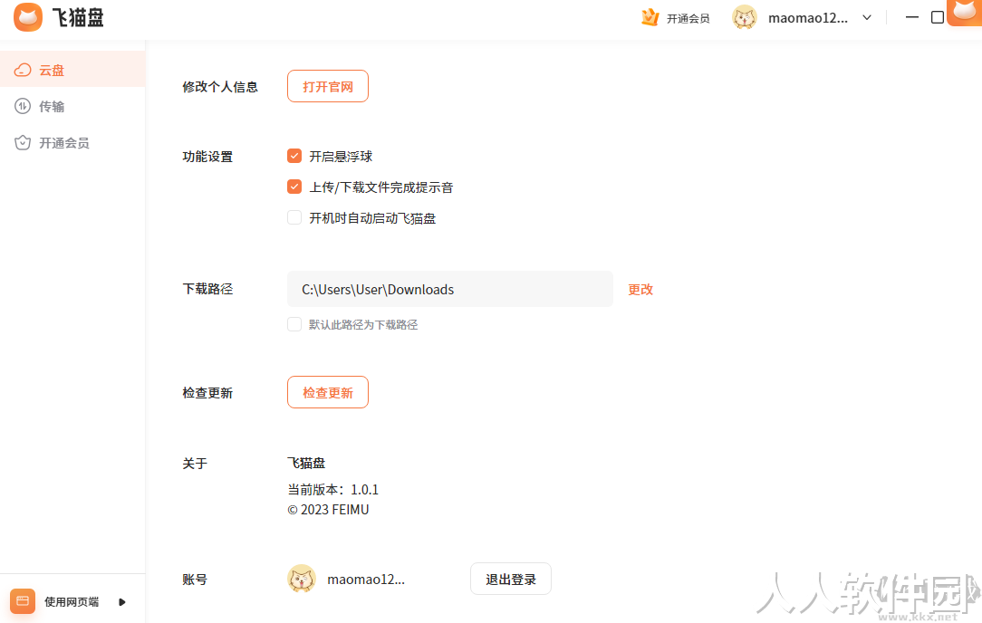Click 更改 to change download path
Image resolution: width=982 pixels, height=623 pixels.
640,289
